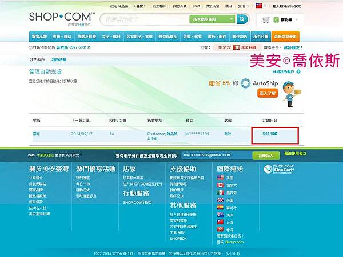Image resolution: width=343 pixels, height=257 pixels.
Task: Click the MC****5109 payment cell
Action: (197, 134)
